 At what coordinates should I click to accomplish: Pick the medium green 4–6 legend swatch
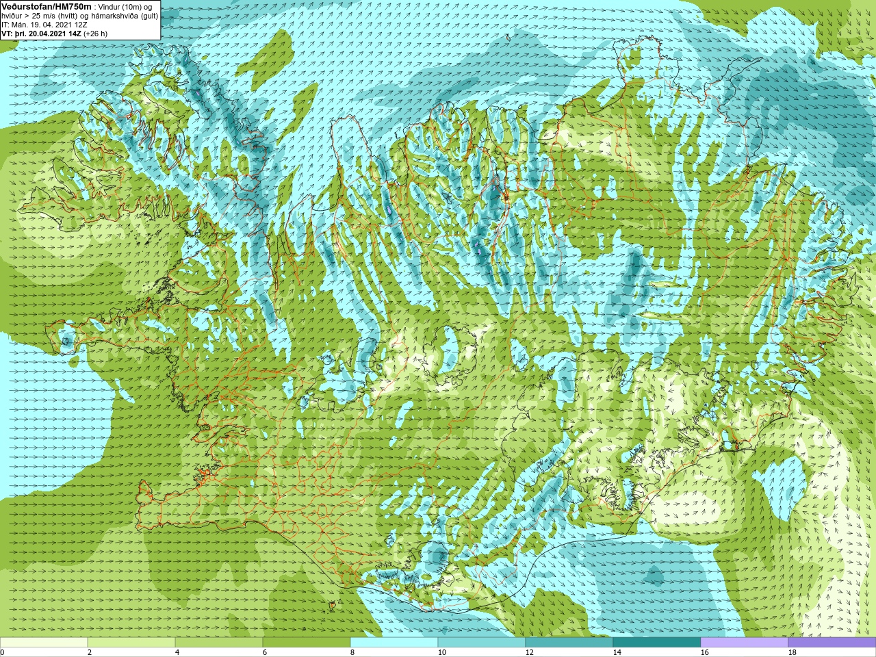[219, 643]
